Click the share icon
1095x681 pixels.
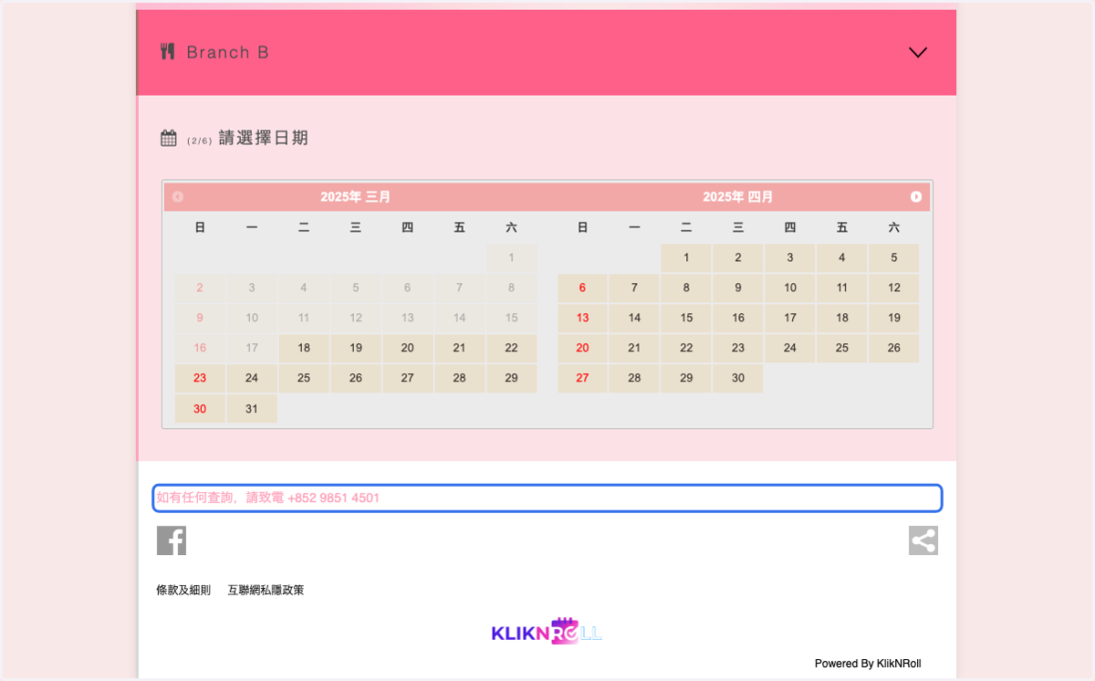923,540
